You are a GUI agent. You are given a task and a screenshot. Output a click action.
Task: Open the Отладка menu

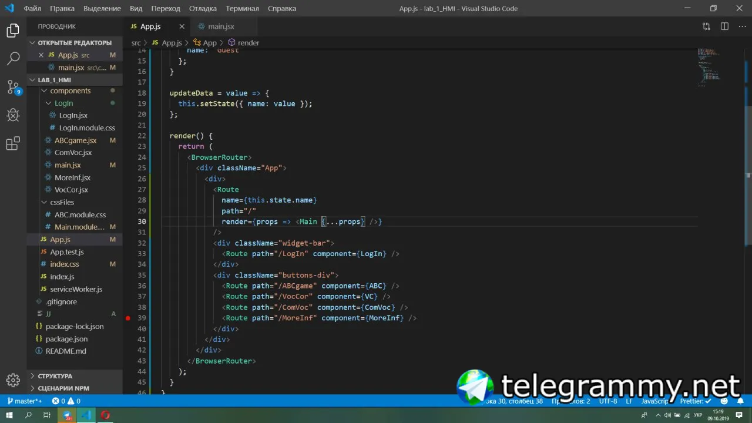(x=203, y=9)
